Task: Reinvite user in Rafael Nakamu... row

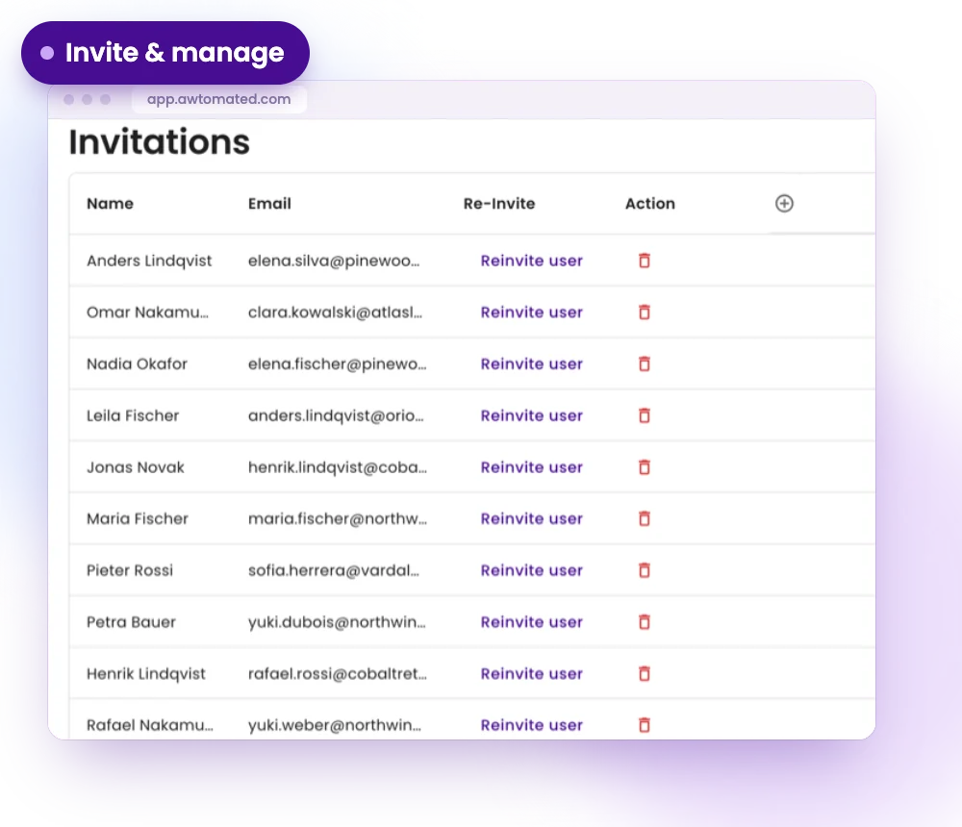Action: pyautogui.click(x=531, y=724)
